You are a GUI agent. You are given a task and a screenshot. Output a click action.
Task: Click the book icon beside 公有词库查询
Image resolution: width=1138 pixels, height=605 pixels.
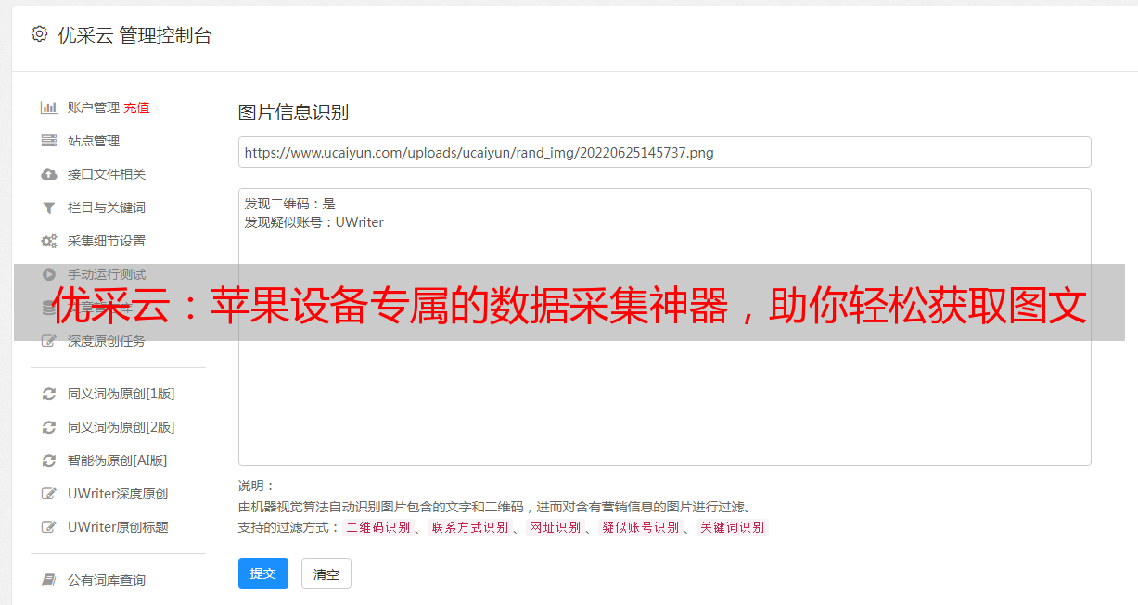(x=49, y=580)
